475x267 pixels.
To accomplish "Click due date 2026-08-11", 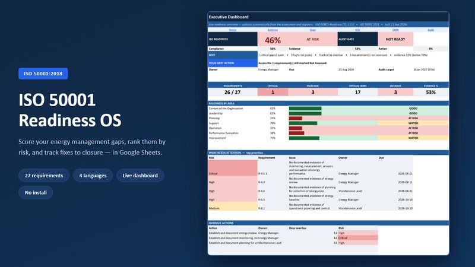I will 406,182.
